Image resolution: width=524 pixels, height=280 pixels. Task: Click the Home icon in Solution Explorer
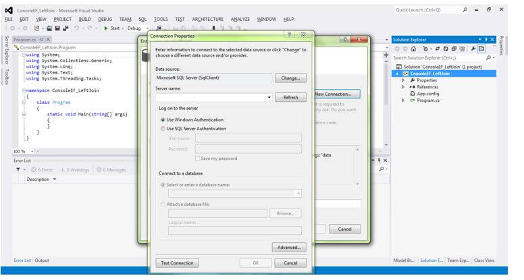[413, 49]
